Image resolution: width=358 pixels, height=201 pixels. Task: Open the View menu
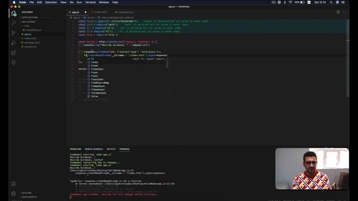(63, 2)
